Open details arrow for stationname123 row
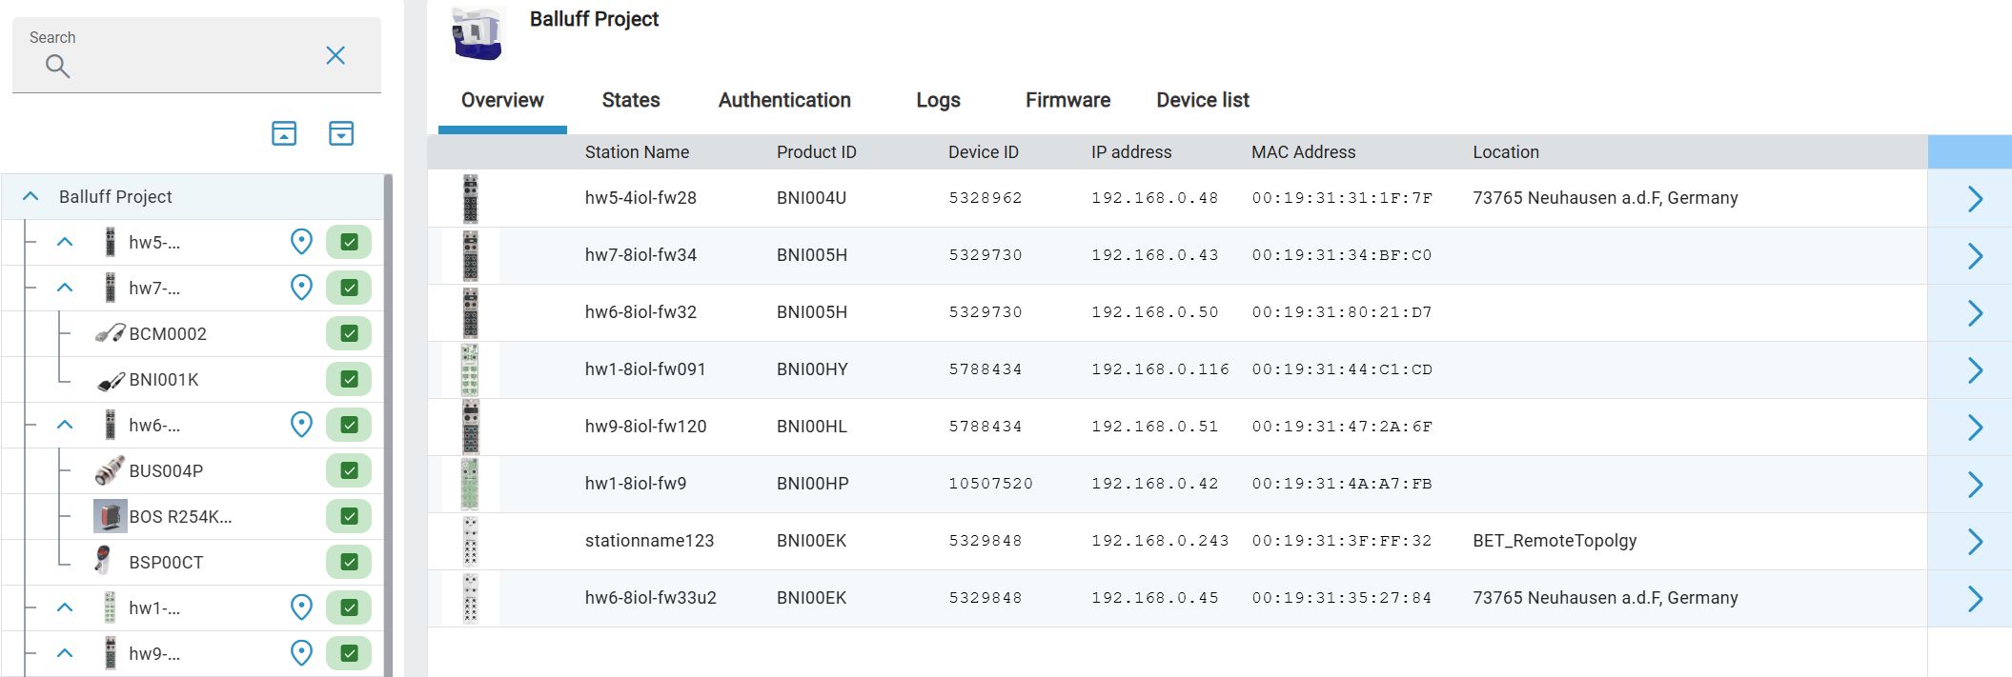Image resolution: width=2012 pixels, height=677 pixels. (1975, 541)
